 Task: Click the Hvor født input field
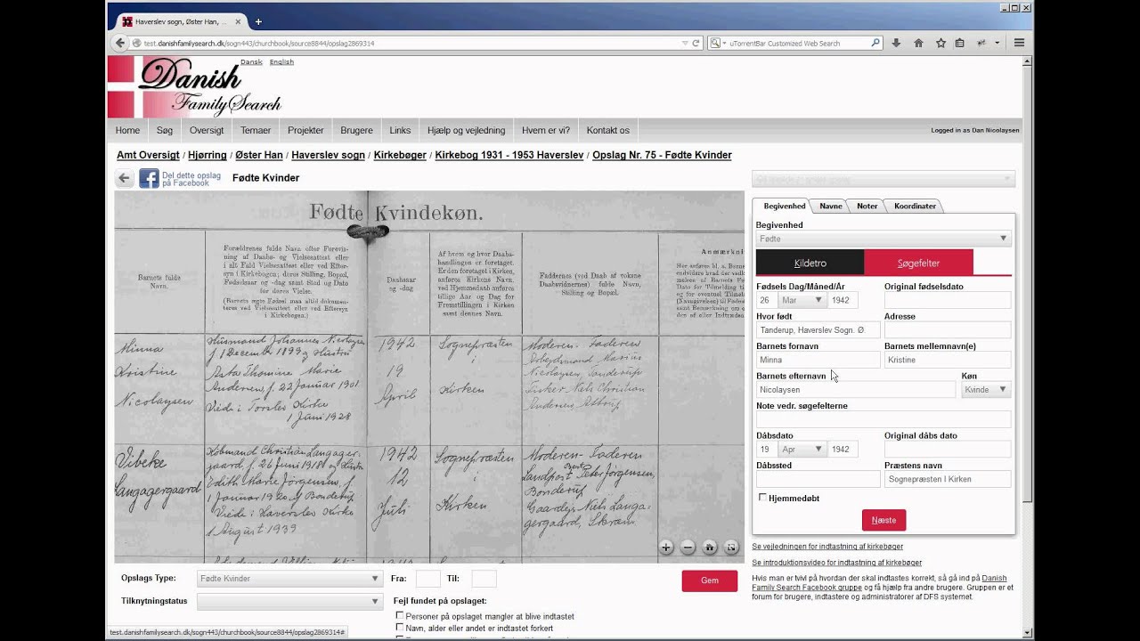click(818, 330)
